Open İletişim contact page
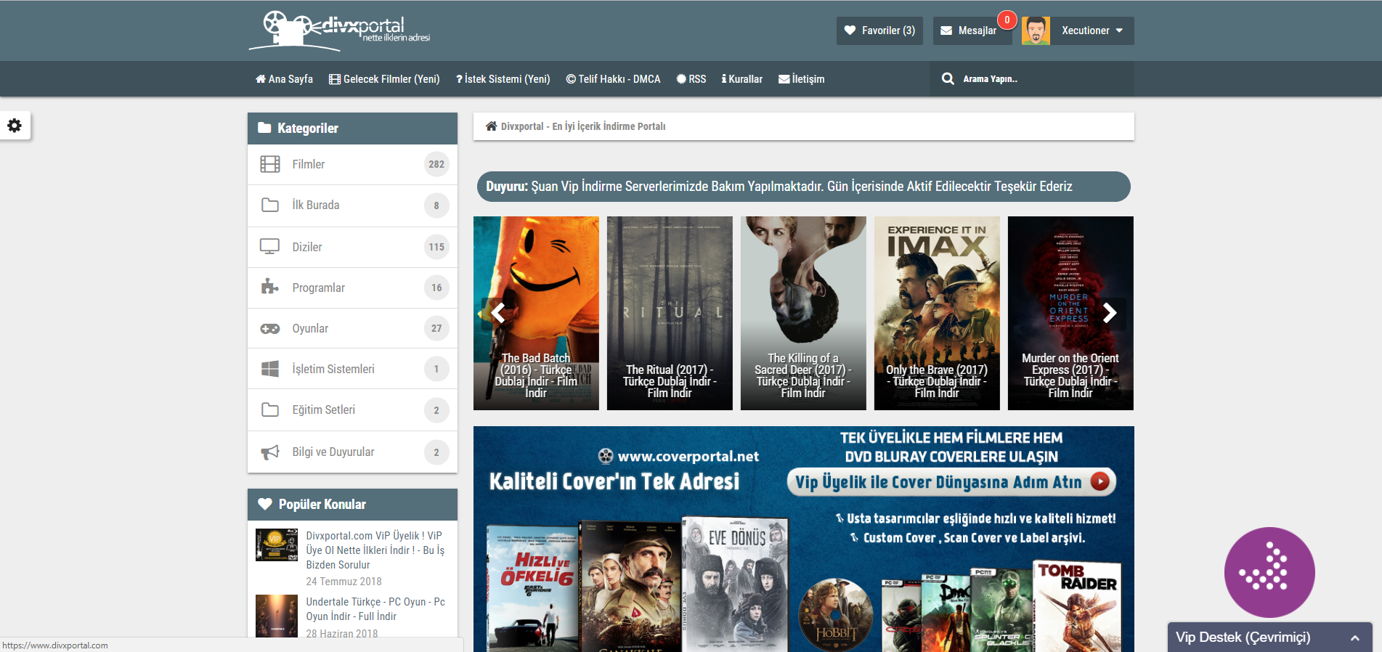 click(x=801, y=79)
